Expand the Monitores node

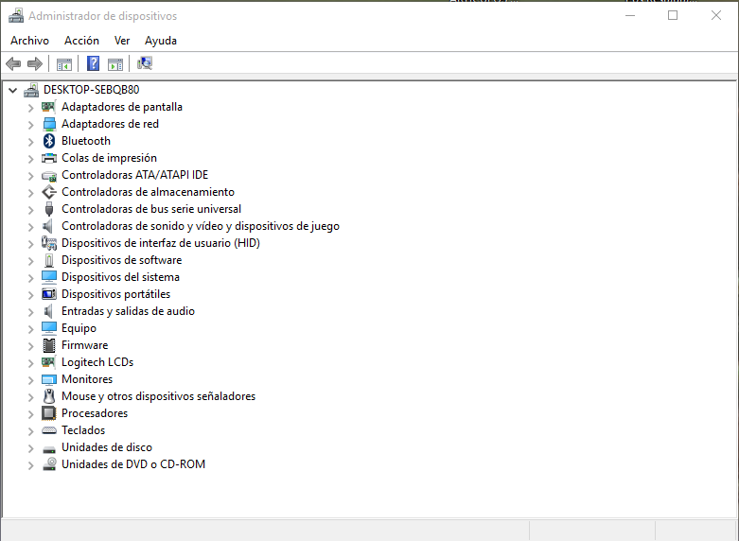click(x=30, y=380)
